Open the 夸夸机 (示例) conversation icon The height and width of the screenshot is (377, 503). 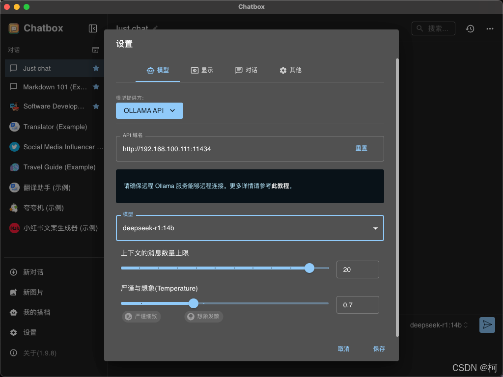14,208
